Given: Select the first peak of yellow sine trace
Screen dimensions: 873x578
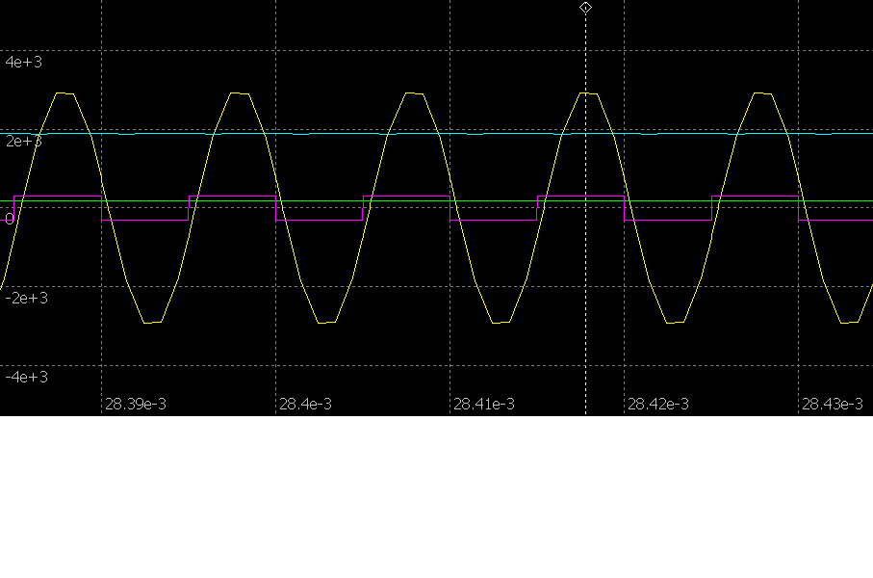Looking at the screenshot, I should point(64,93).
